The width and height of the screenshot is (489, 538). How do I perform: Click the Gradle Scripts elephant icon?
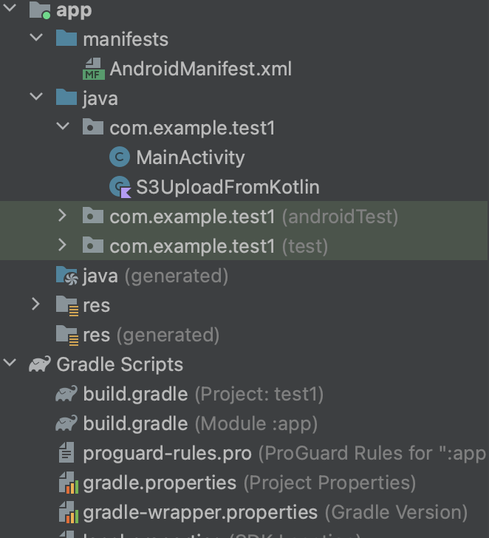coord(39,364)
